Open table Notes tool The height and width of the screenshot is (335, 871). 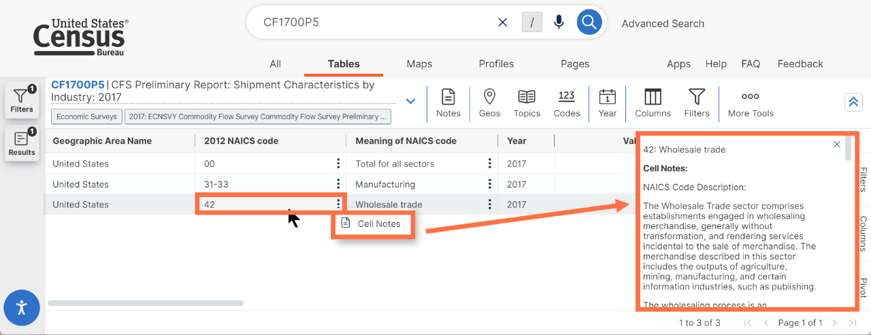pos(448,103)
